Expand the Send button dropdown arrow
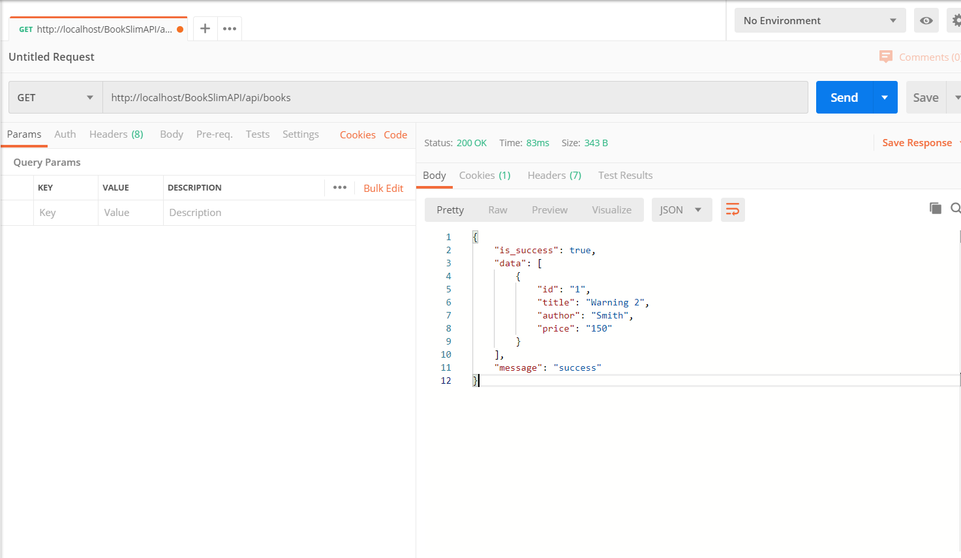This screenshot has width=961, height=558. tap(885, 97)
